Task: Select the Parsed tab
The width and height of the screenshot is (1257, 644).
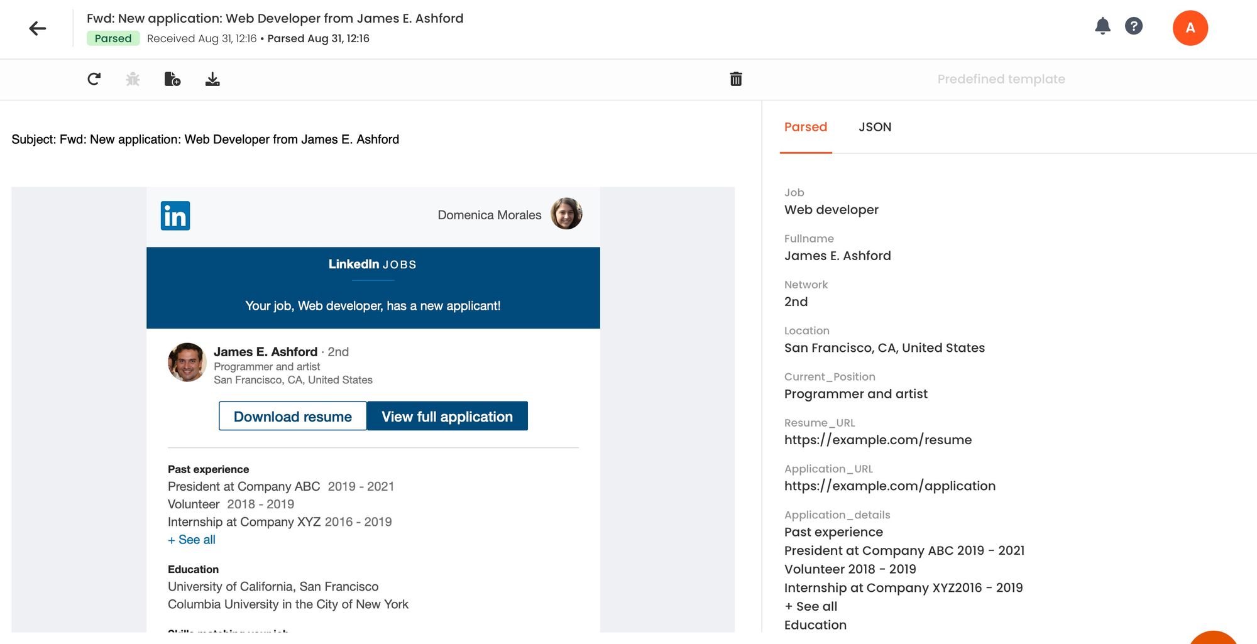Action: 805,127
